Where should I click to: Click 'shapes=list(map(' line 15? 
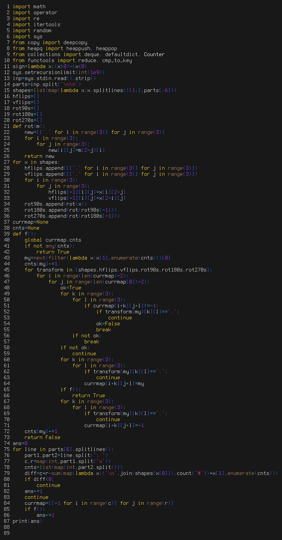click(37, 90)
